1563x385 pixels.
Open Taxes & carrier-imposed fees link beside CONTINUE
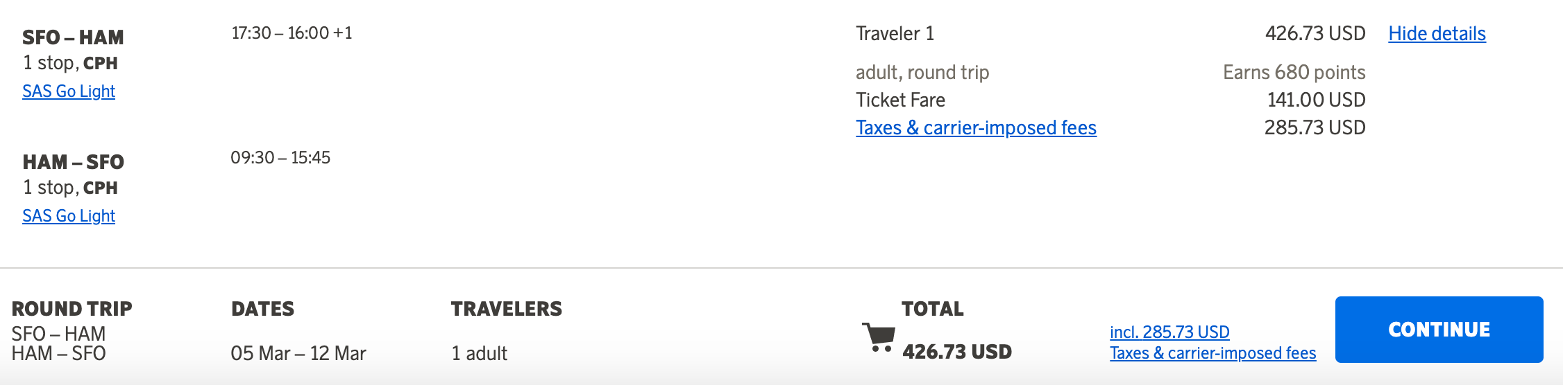coord(1213,353)
